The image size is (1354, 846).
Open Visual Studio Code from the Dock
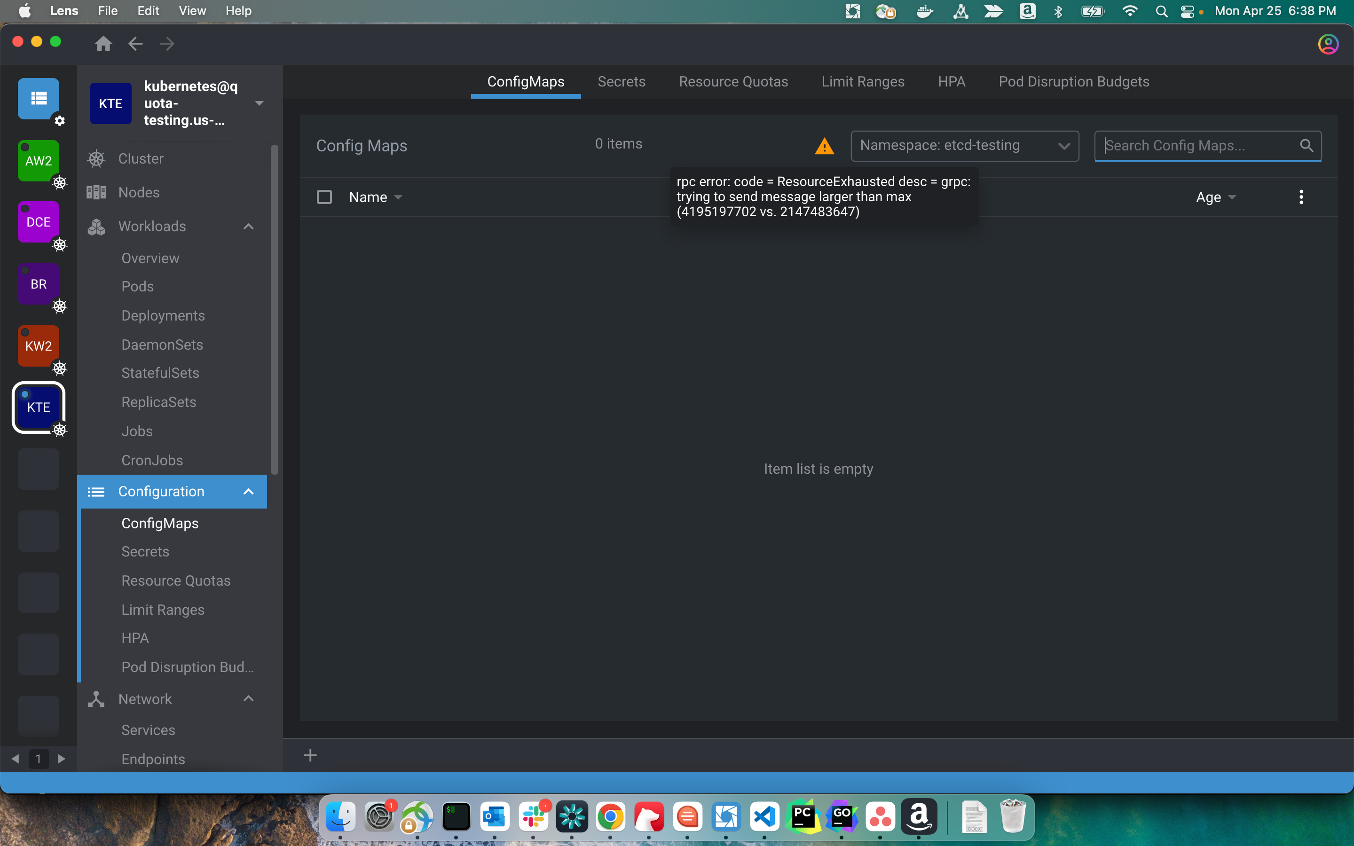pos(765,817)
